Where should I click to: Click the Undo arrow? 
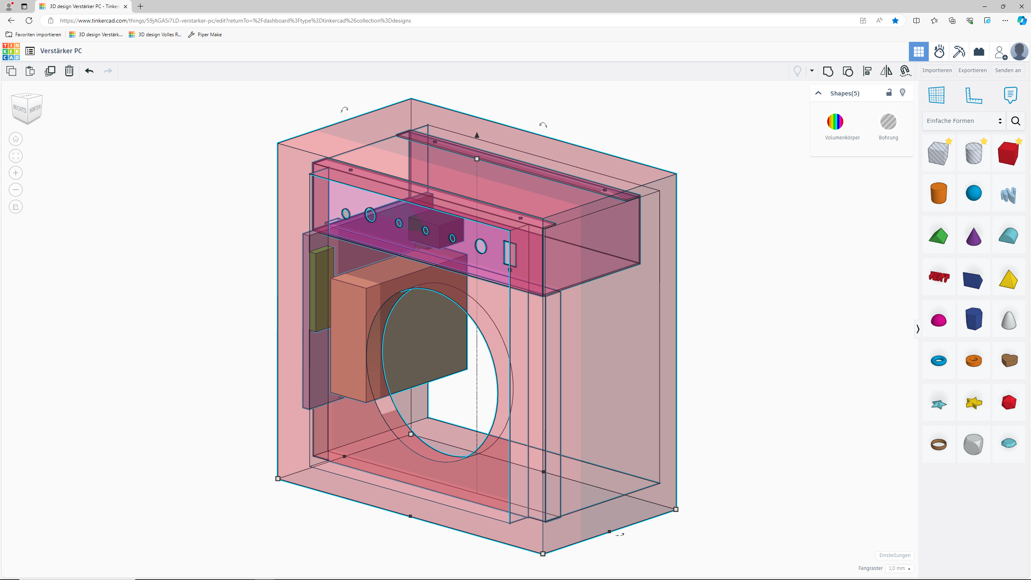pos(89,71)
